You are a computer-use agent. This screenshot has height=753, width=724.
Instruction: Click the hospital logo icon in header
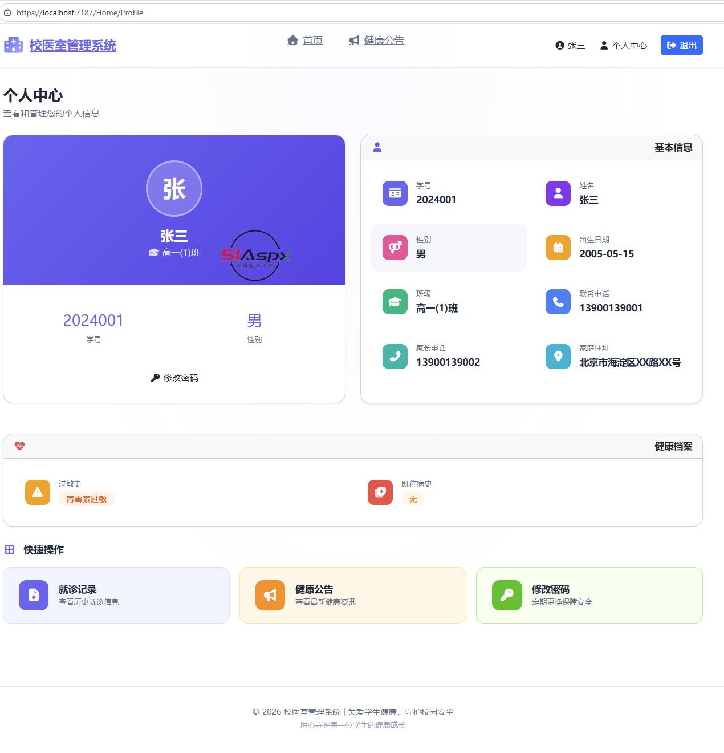pos(13,45)
